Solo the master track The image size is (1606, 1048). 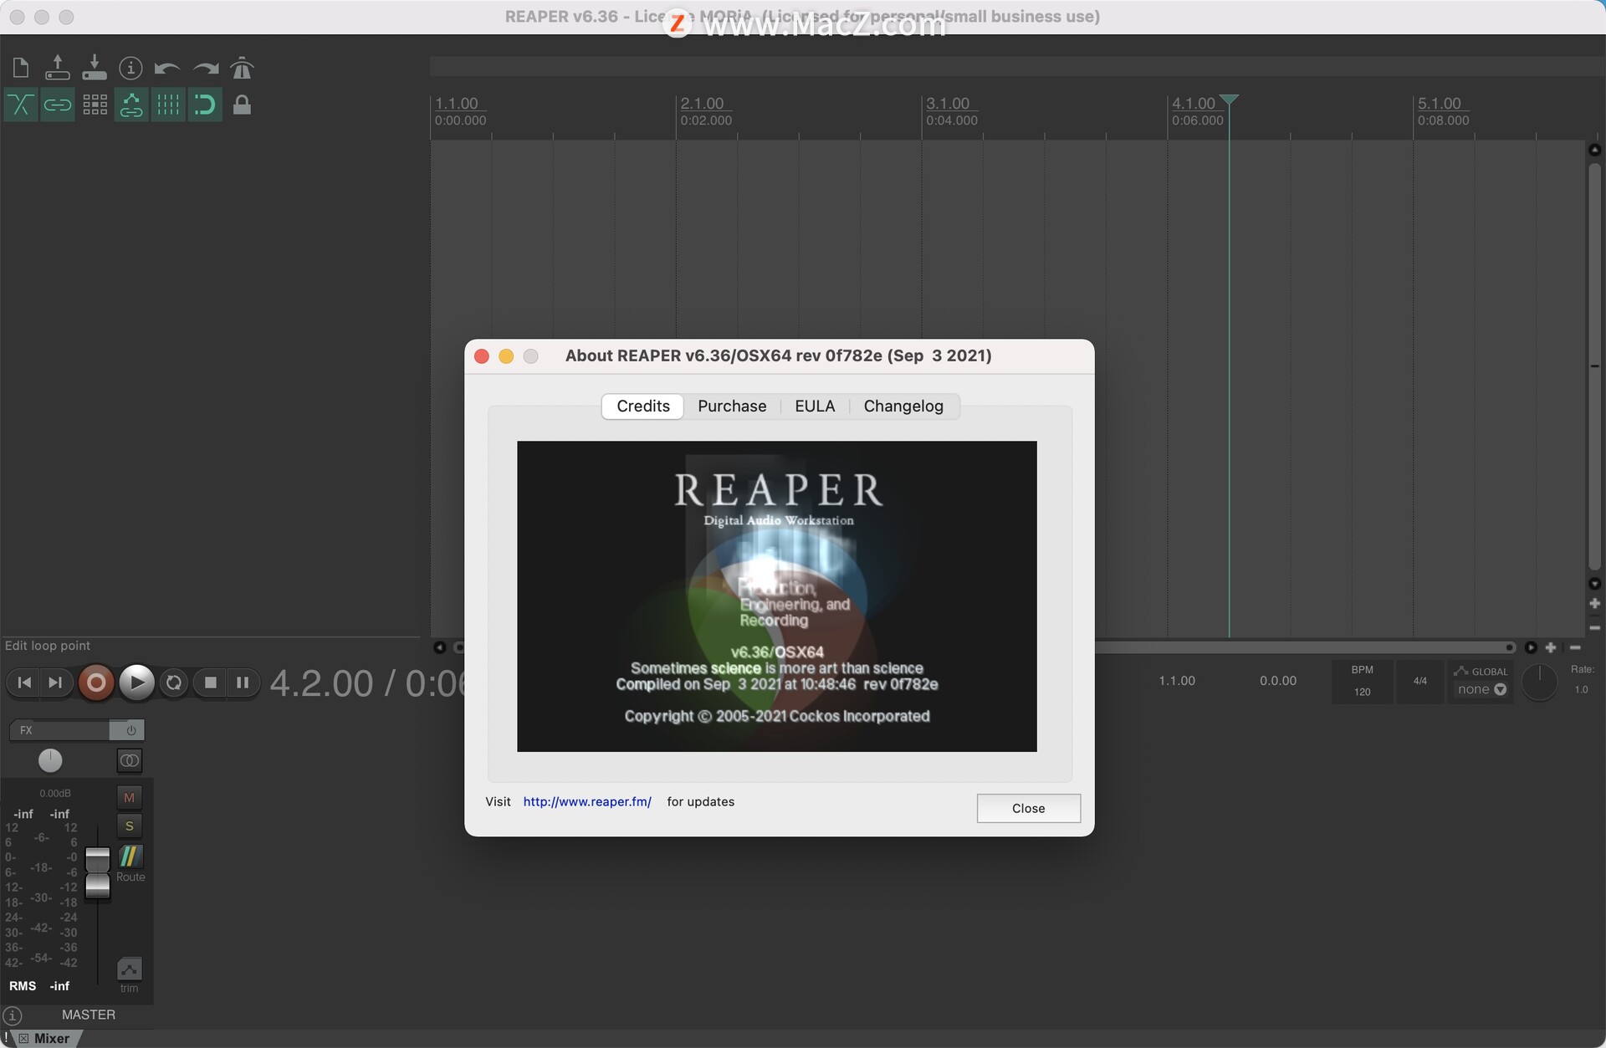(x=129, y=826)
